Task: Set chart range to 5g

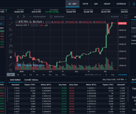Action: 50,75
